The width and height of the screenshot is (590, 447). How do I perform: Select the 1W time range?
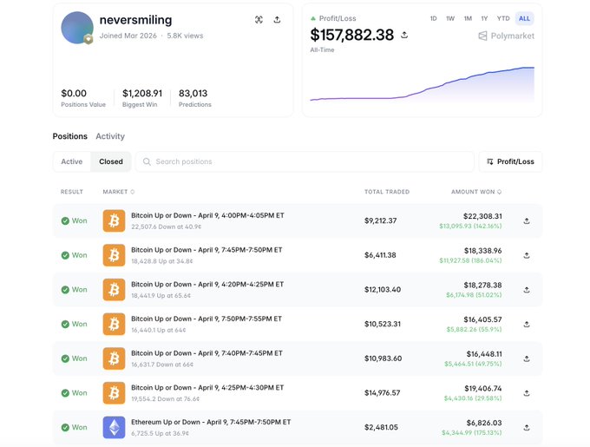coord(450,18)
